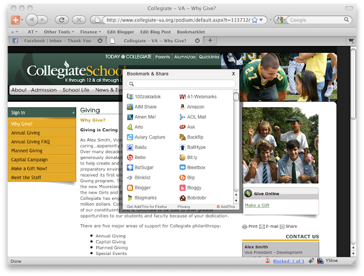Share via AIM Share icon
Viewport: 364px width, 276px height.
coord(130,107)
